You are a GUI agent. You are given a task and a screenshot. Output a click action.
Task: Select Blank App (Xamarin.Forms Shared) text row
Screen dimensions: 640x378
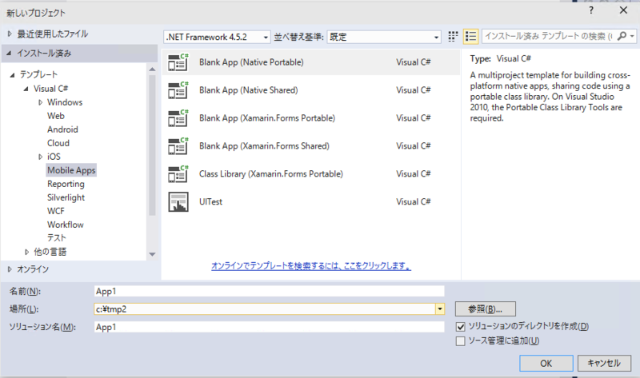tap(264, 146)
